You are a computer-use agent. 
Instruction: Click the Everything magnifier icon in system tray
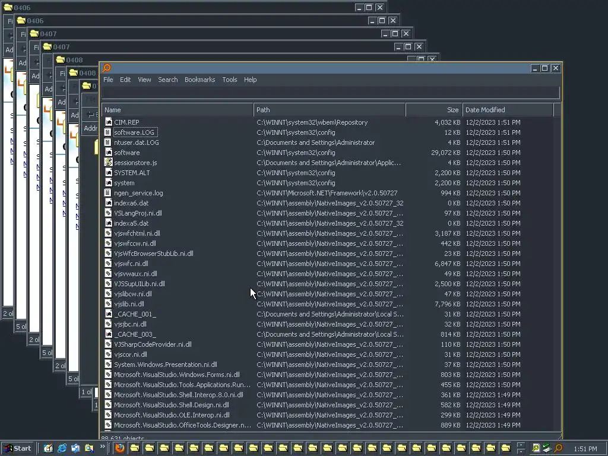(558, 448)
